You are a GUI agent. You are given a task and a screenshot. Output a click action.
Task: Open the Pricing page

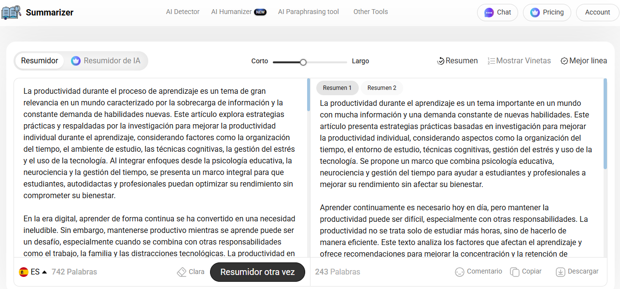tap(547, 13)
